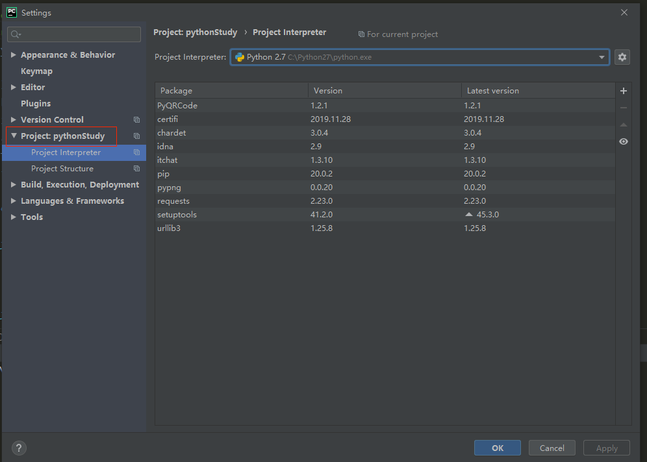Select the itchat package row
Screen dimensions: 647x462
[x=385, y=160]
